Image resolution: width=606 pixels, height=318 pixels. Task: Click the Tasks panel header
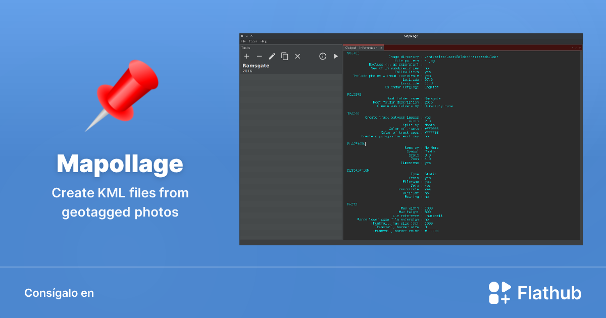(x=246, y=47)
